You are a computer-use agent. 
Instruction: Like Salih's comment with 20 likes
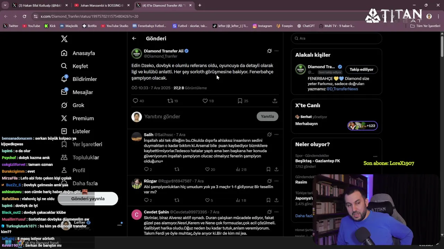[x=210, y=169]
